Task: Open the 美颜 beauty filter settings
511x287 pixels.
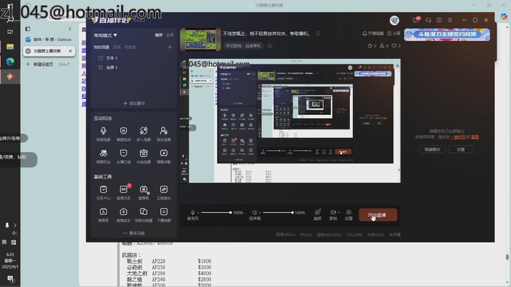Action: 317,215
